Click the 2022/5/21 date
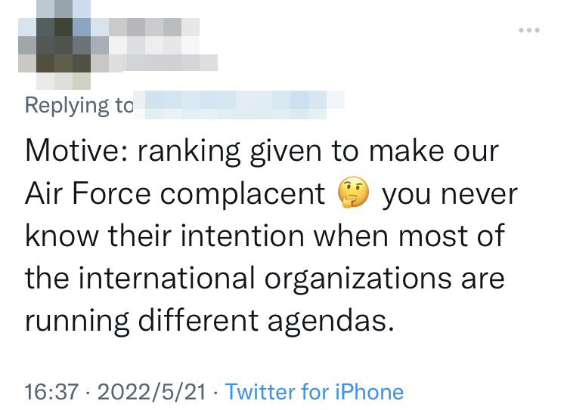The height and width of the screenshot is (410, 567). tap(153, 391)
